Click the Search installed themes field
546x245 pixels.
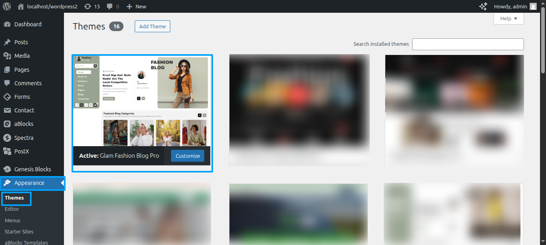(x=468, y=44)
